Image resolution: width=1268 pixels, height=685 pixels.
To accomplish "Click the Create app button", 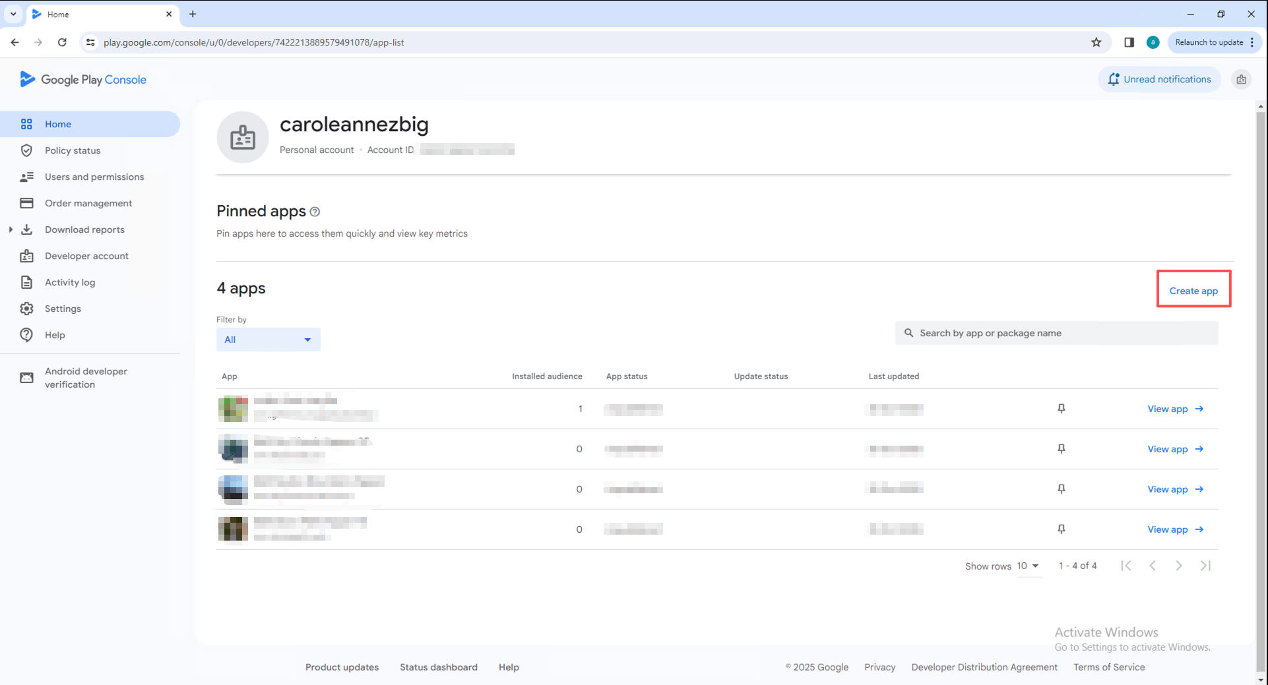I will point(1193,291).
